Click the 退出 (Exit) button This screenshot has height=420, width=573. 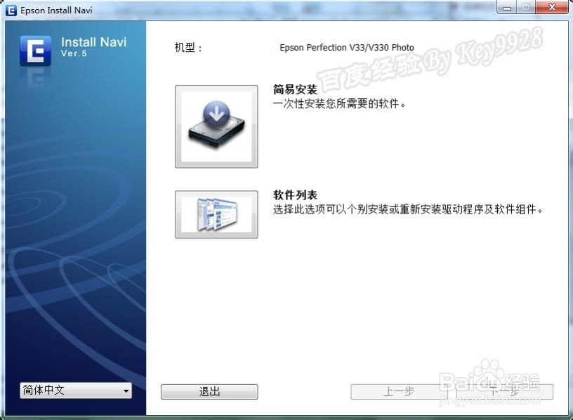tap(209, 391)
